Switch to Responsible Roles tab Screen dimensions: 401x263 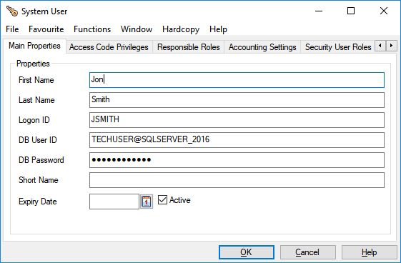(x=189, y=47)
